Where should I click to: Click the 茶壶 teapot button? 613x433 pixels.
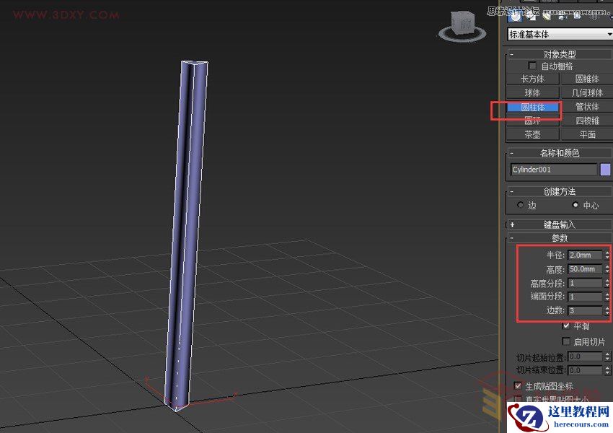532,134
